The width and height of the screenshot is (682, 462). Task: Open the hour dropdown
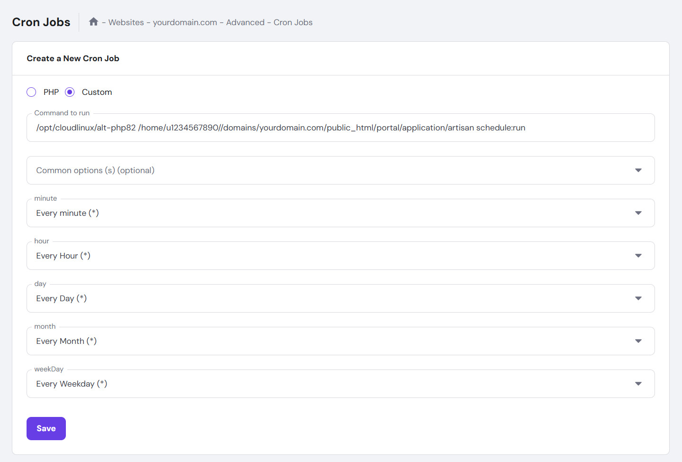click(332, 256)
